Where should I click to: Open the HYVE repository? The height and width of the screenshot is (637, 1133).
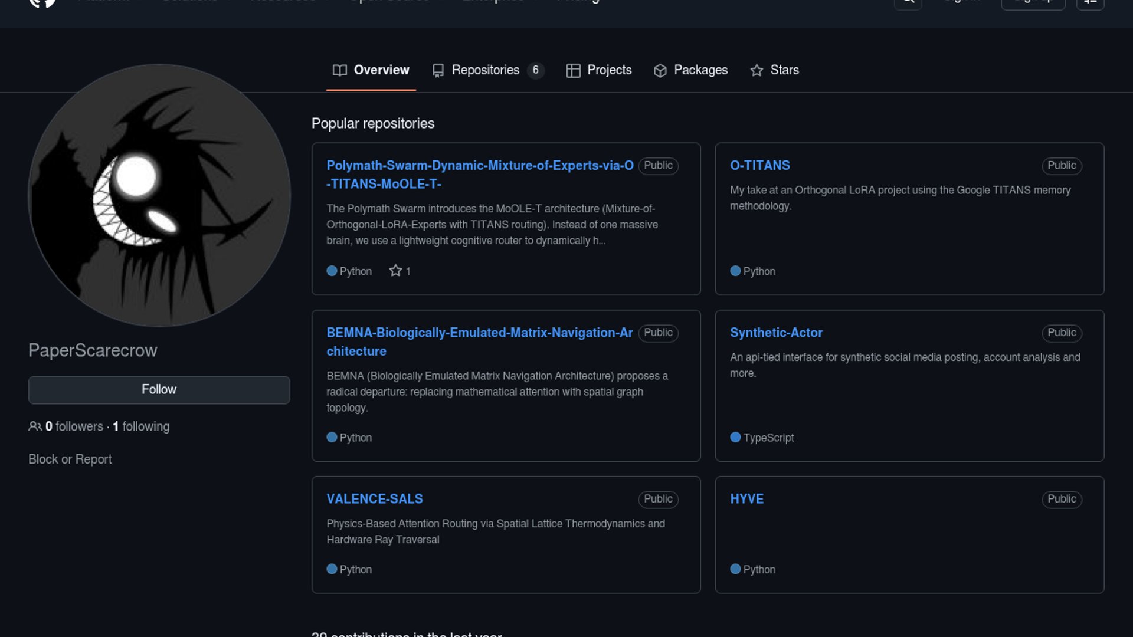[746, 499]
